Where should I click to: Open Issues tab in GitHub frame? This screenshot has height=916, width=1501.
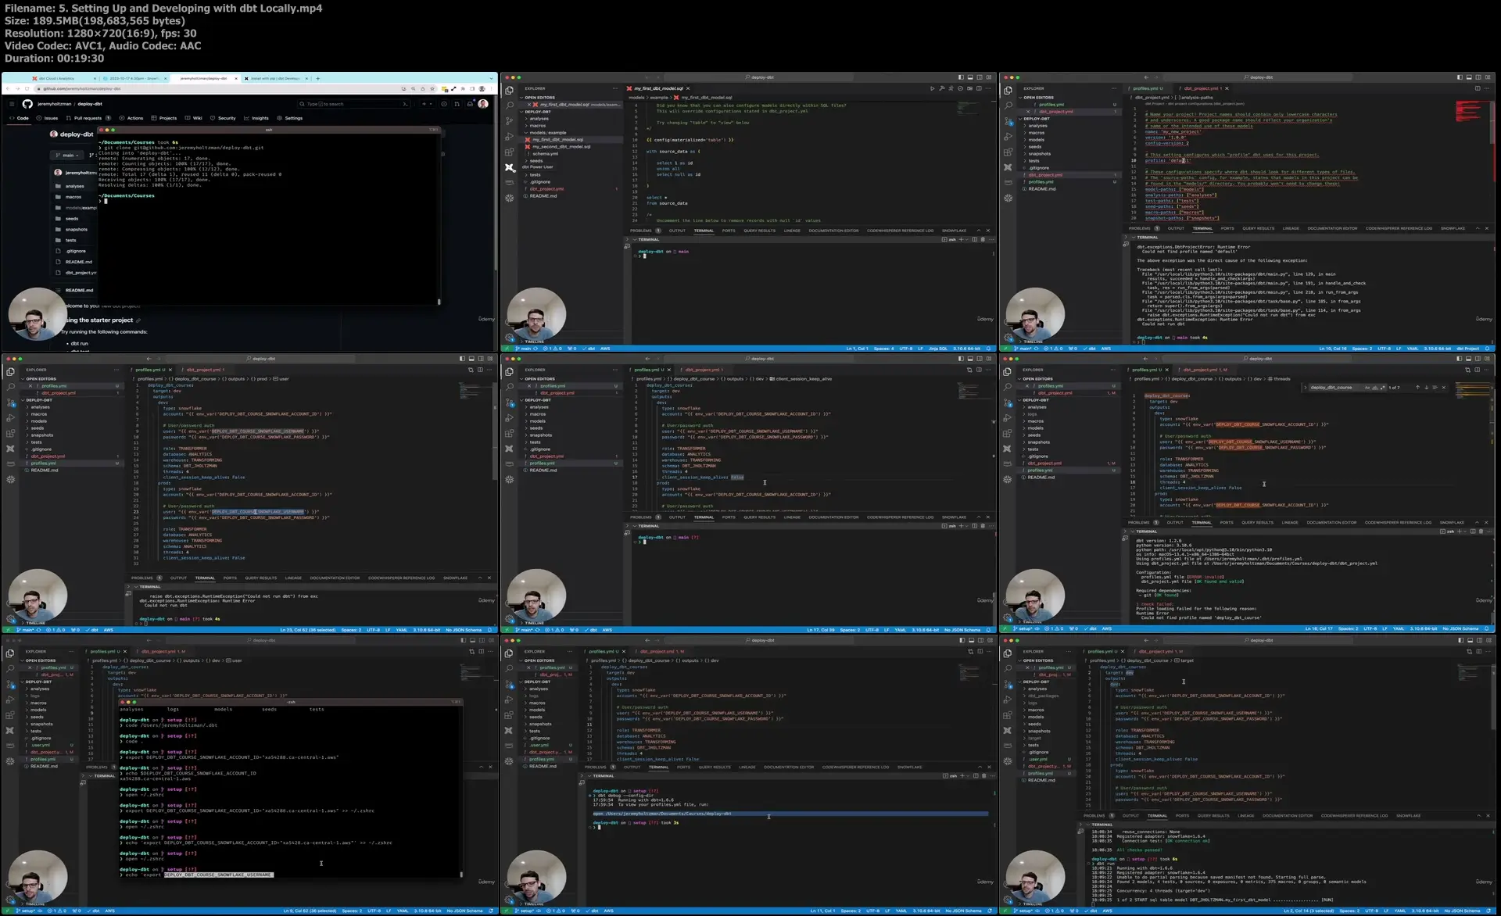click(48, 118)
